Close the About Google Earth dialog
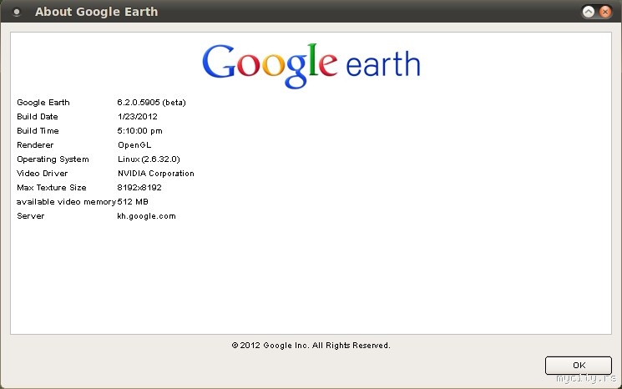The image size is (622, 389). [605, 12]
